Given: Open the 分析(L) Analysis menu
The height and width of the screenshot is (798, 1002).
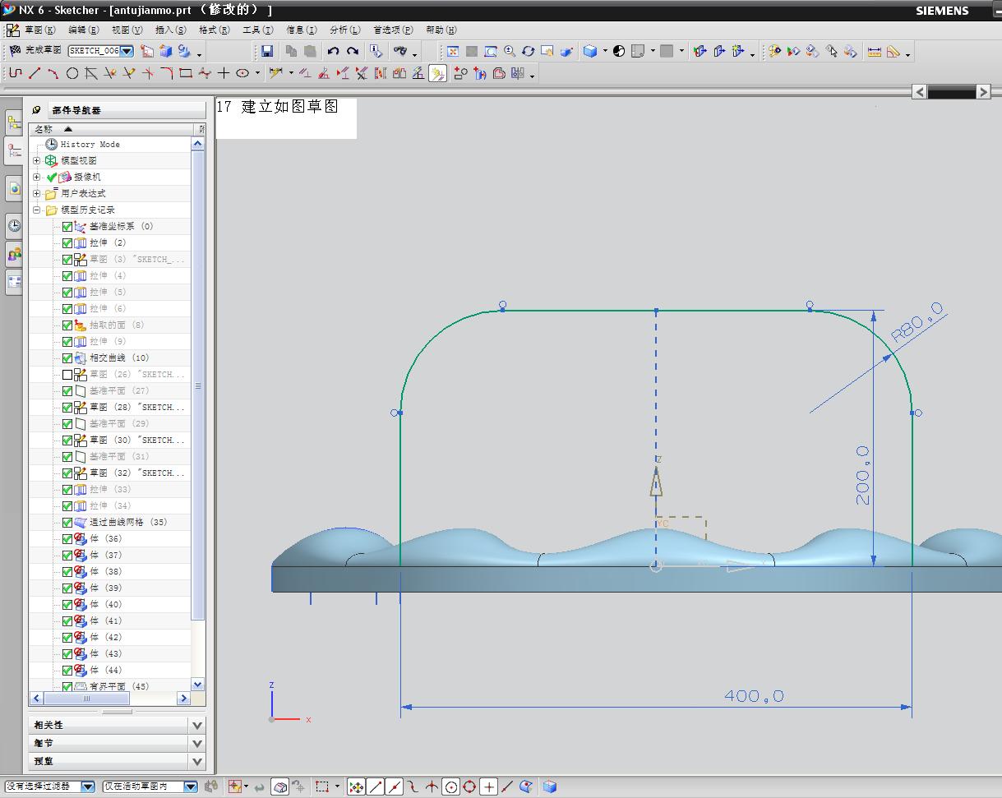Looking at the screenshot, I should click(x=344, y=30).
